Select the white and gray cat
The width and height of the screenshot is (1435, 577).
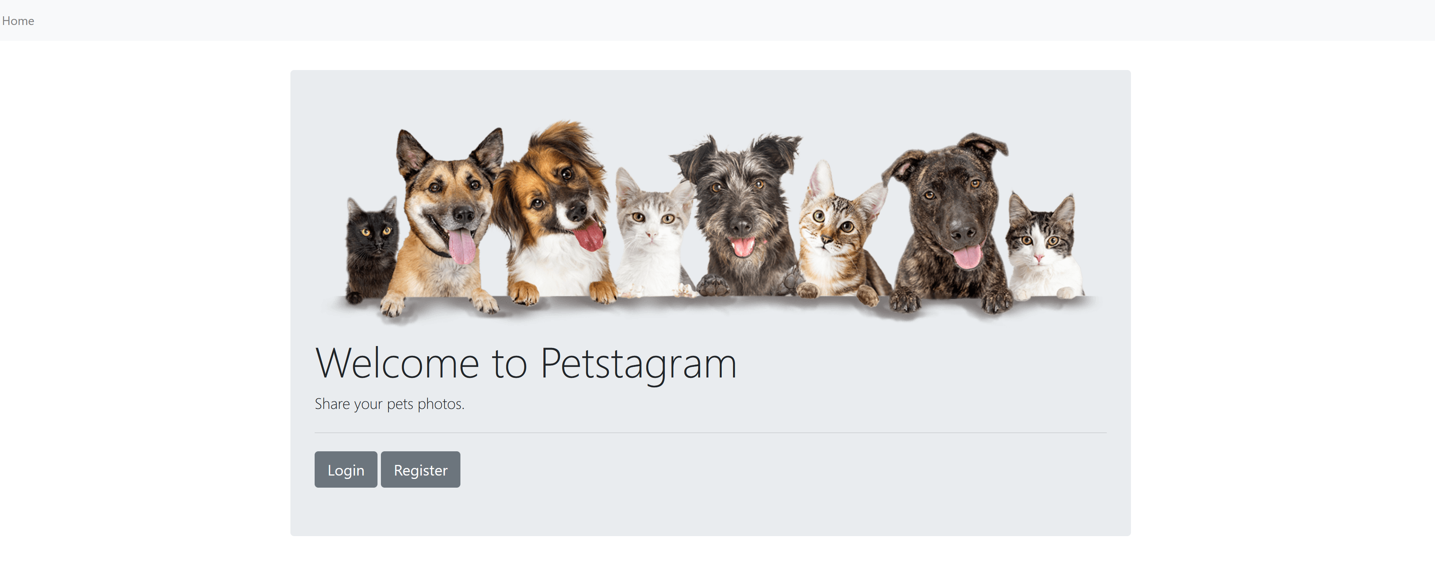click(x=652, y=234)
